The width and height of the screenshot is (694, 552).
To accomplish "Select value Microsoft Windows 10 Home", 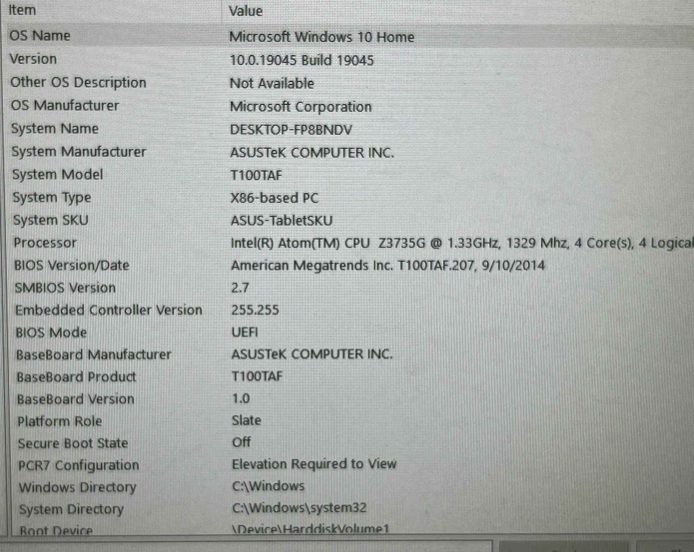I will click(x=321, y=37).
